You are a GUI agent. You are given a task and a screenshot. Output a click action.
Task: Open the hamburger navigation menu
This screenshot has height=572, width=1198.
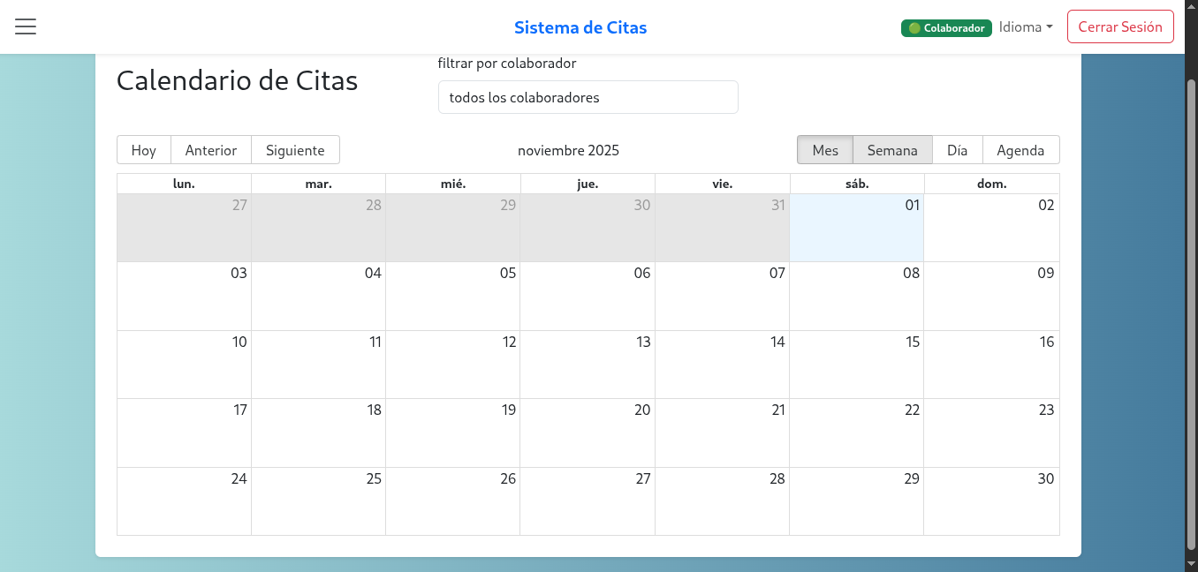(25, 26)
